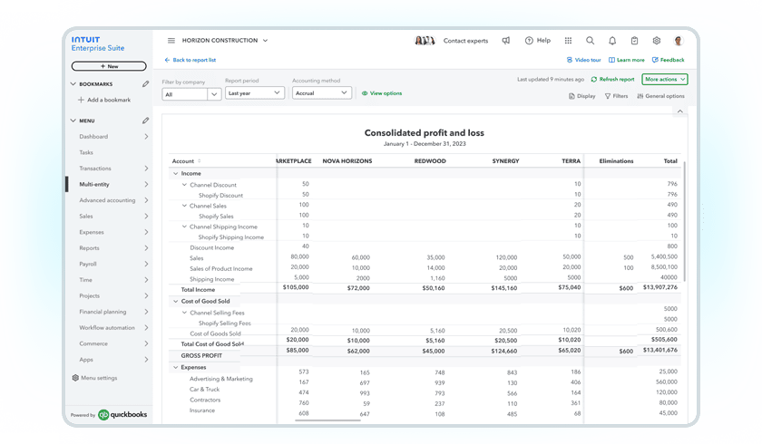Click the user profile avatar
Screen dimensions: 762x444
point(679,41)
